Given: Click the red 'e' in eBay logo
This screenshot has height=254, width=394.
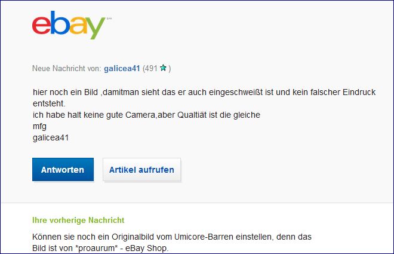Looking at the screenshot, I should click(41, 26).
